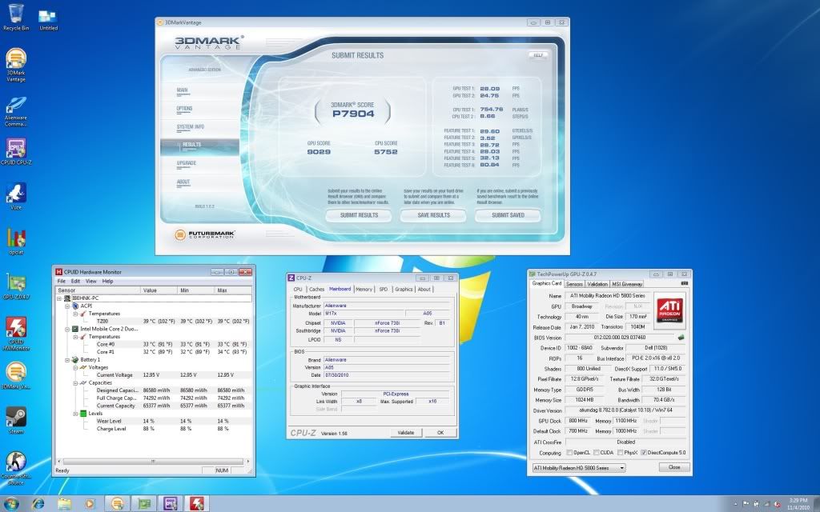This screenshot has width=820, height=512.
Task: Open the Options section in 3DMark
Action: (185, 109)
